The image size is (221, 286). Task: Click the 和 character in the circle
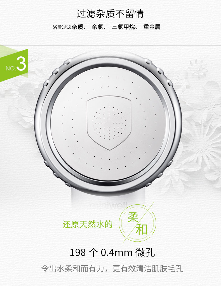142,230
